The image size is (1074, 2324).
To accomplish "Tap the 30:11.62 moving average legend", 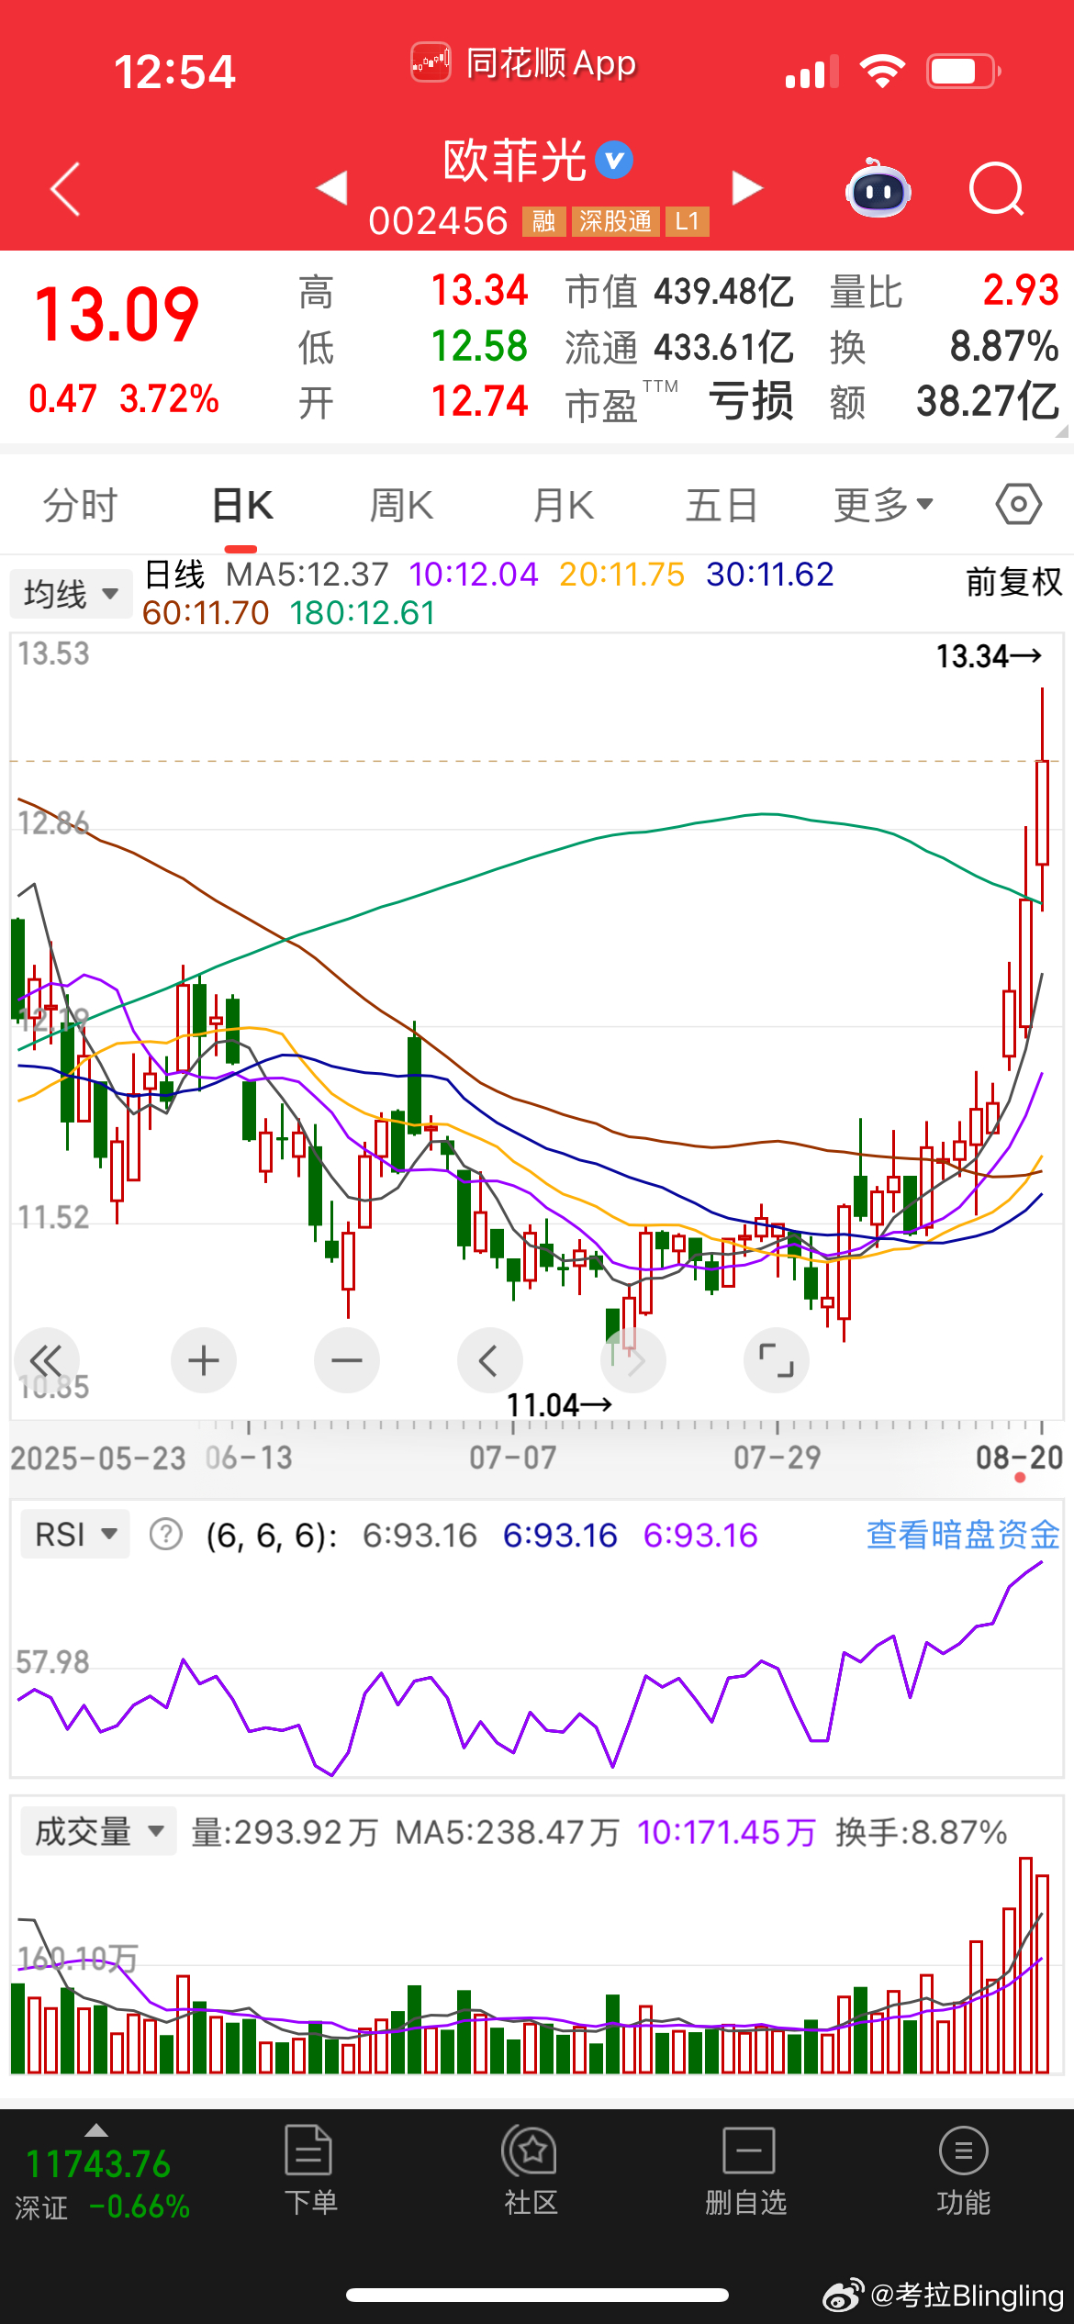I will tap(769, 575).
